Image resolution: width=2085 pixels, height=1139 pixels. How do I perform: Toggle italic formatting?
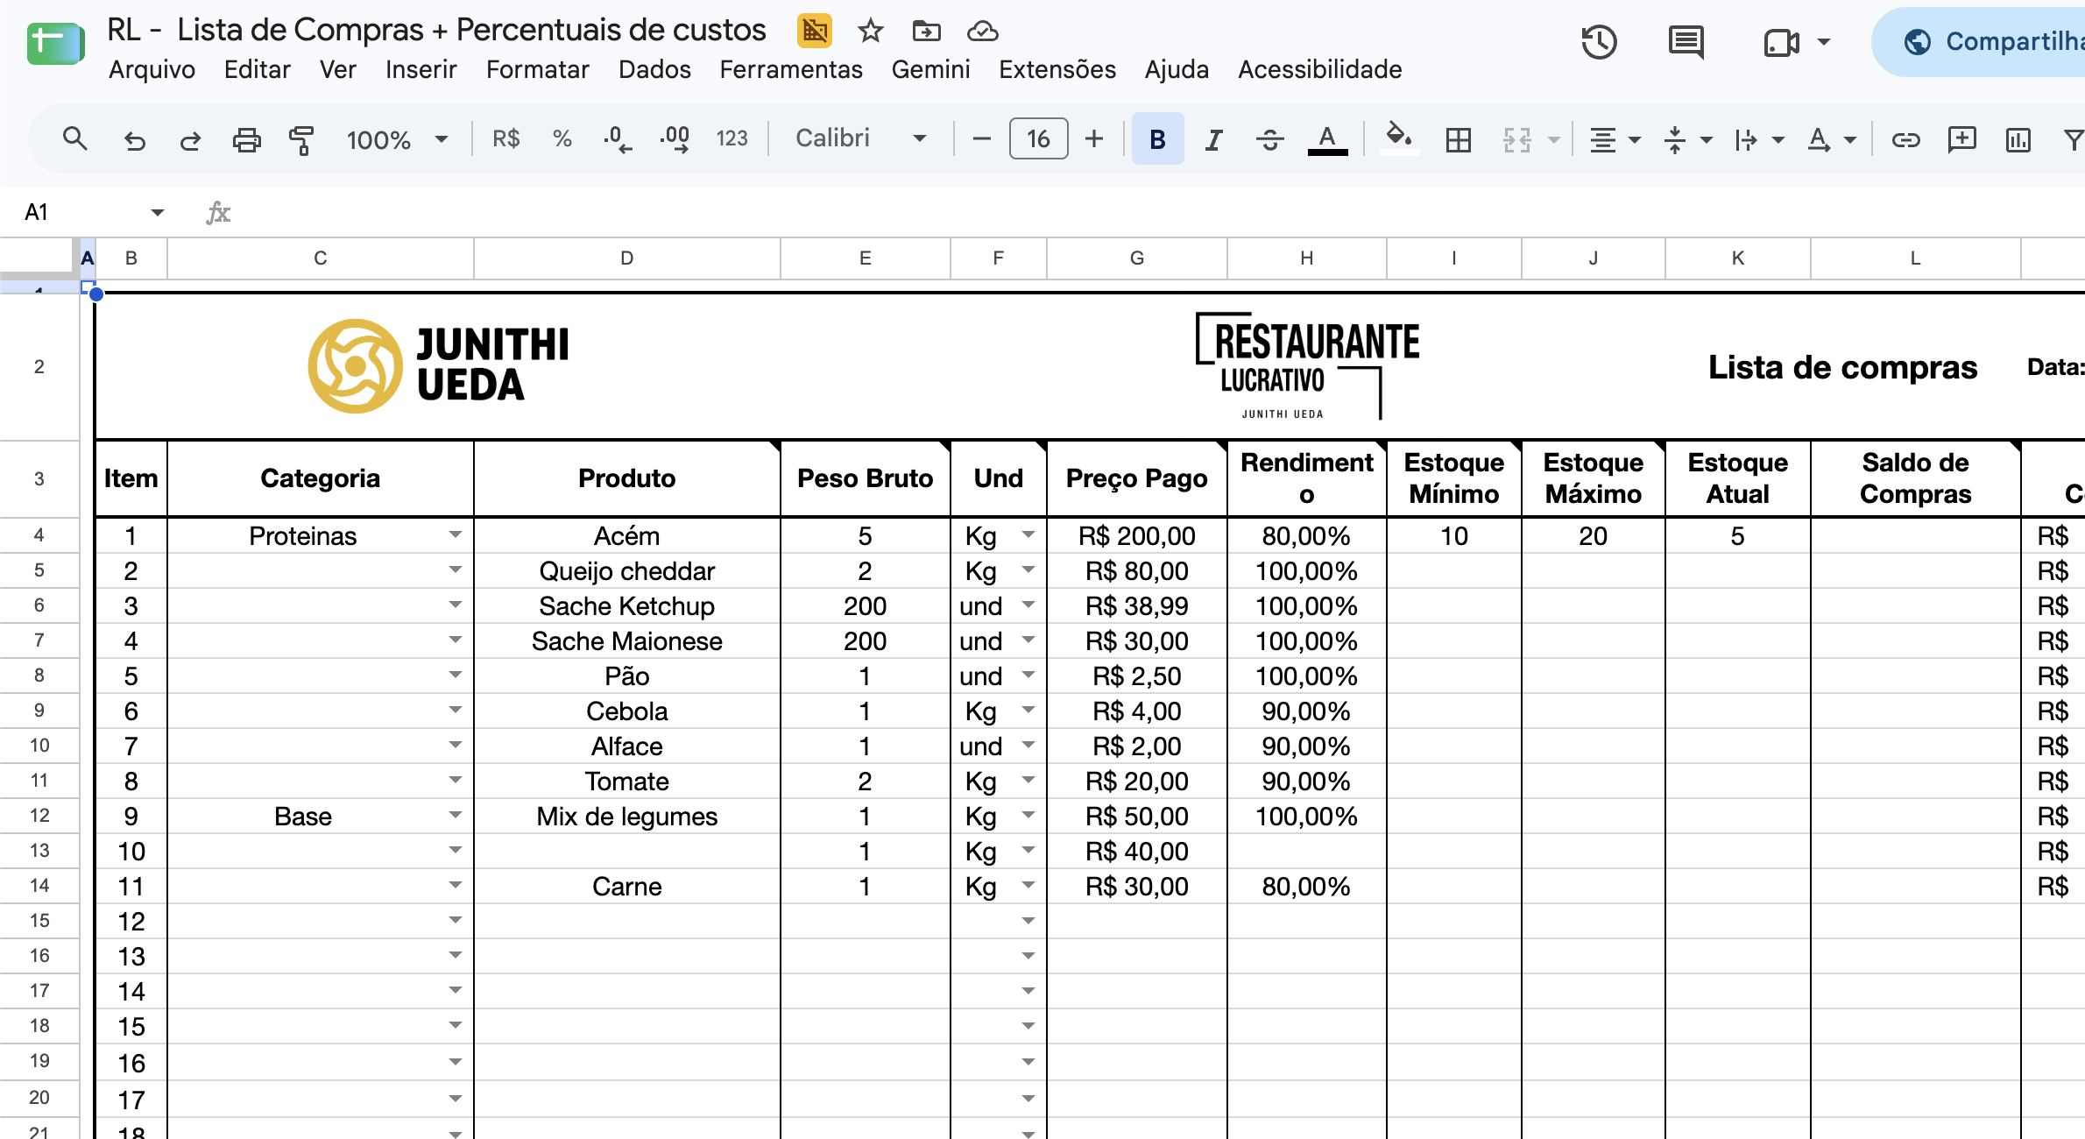(1213, 139)
